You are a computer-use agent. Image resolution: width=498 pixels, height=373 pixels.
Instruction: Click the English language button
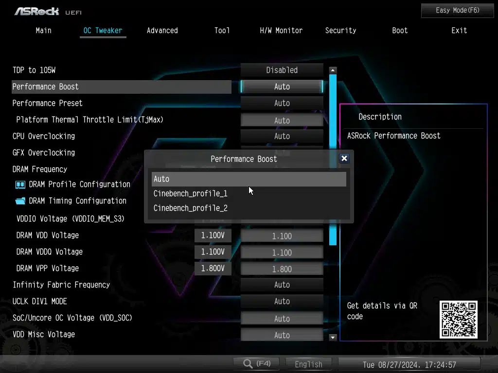tap(308, 364)
